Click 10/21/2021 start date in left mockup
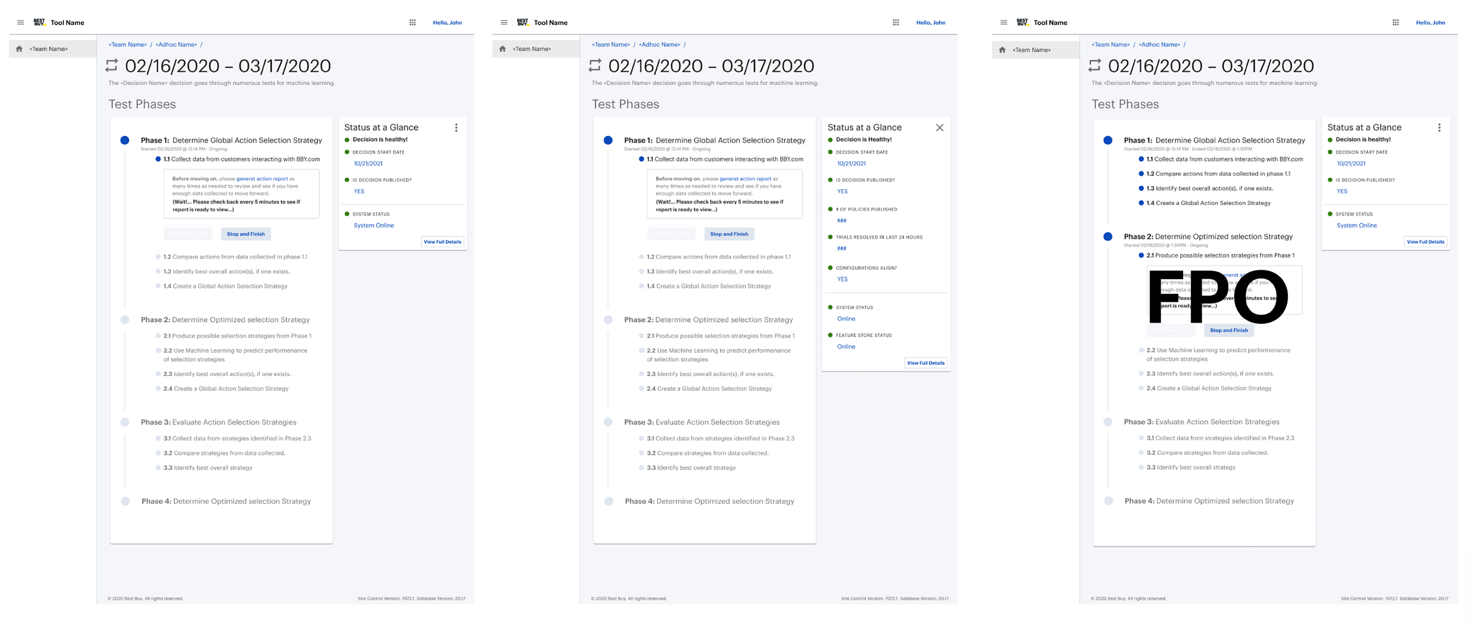 tap(368, 164)
